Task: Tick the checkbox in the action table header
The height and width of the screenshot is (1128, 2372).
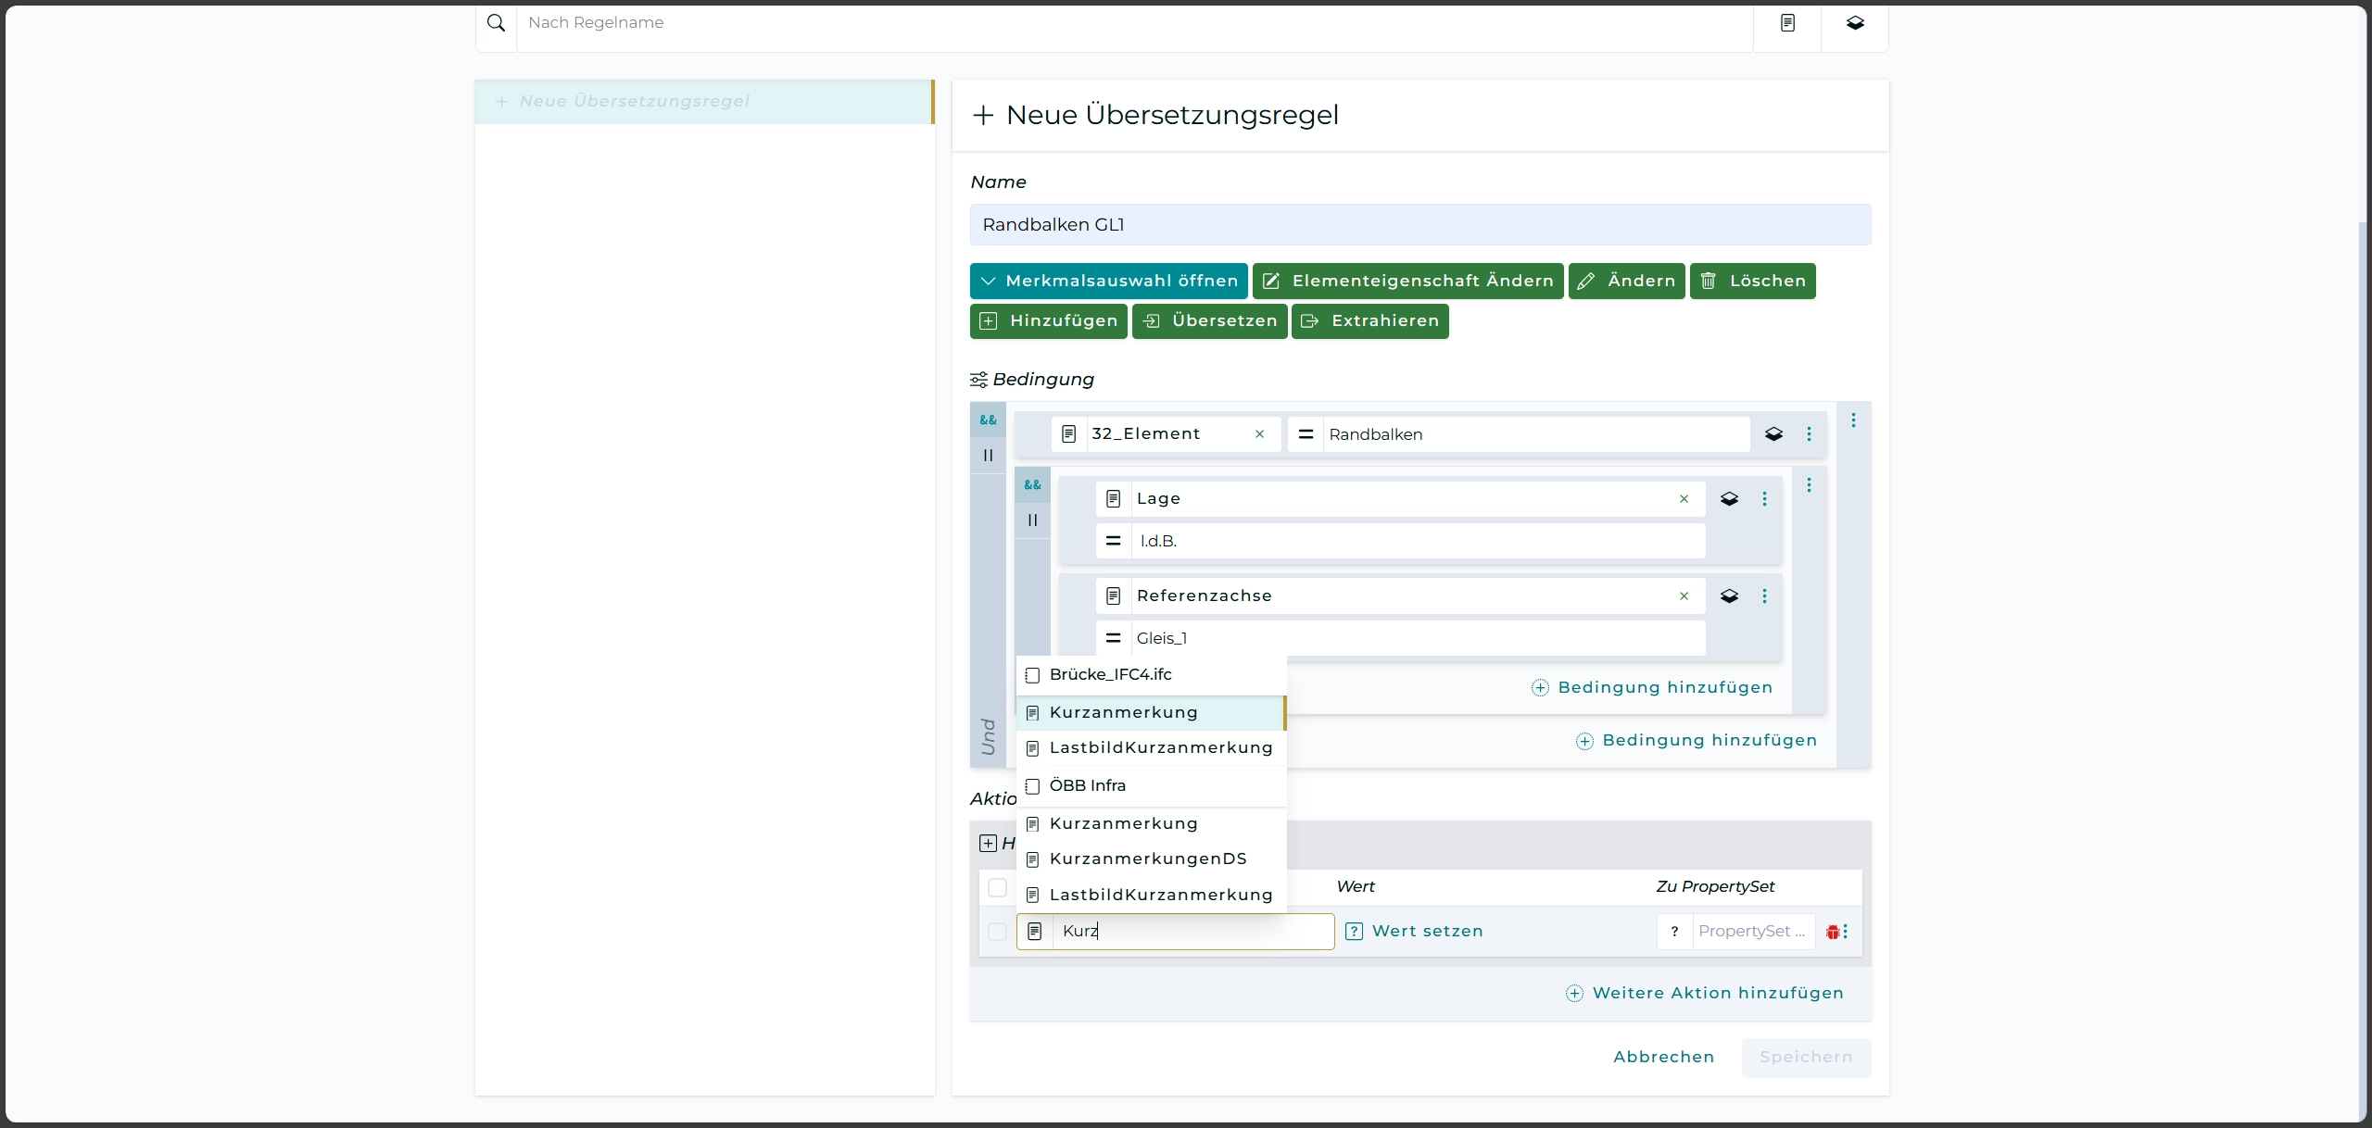Action: tap(997, 887)
